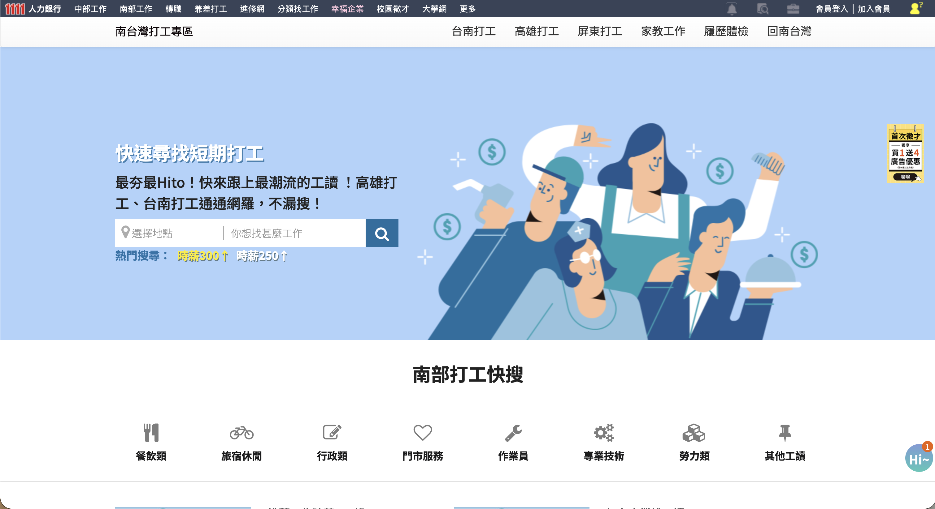Viewport: 935px width, 509px height.
Task: Go to the 高雄打工 tab
Action: (x=537, y=31)
